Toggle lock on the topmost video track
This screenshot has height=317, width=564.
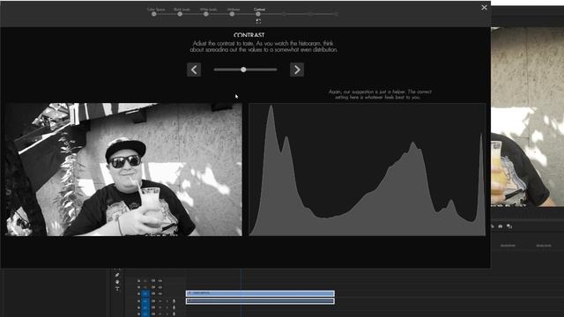click(x=139, y=281)
